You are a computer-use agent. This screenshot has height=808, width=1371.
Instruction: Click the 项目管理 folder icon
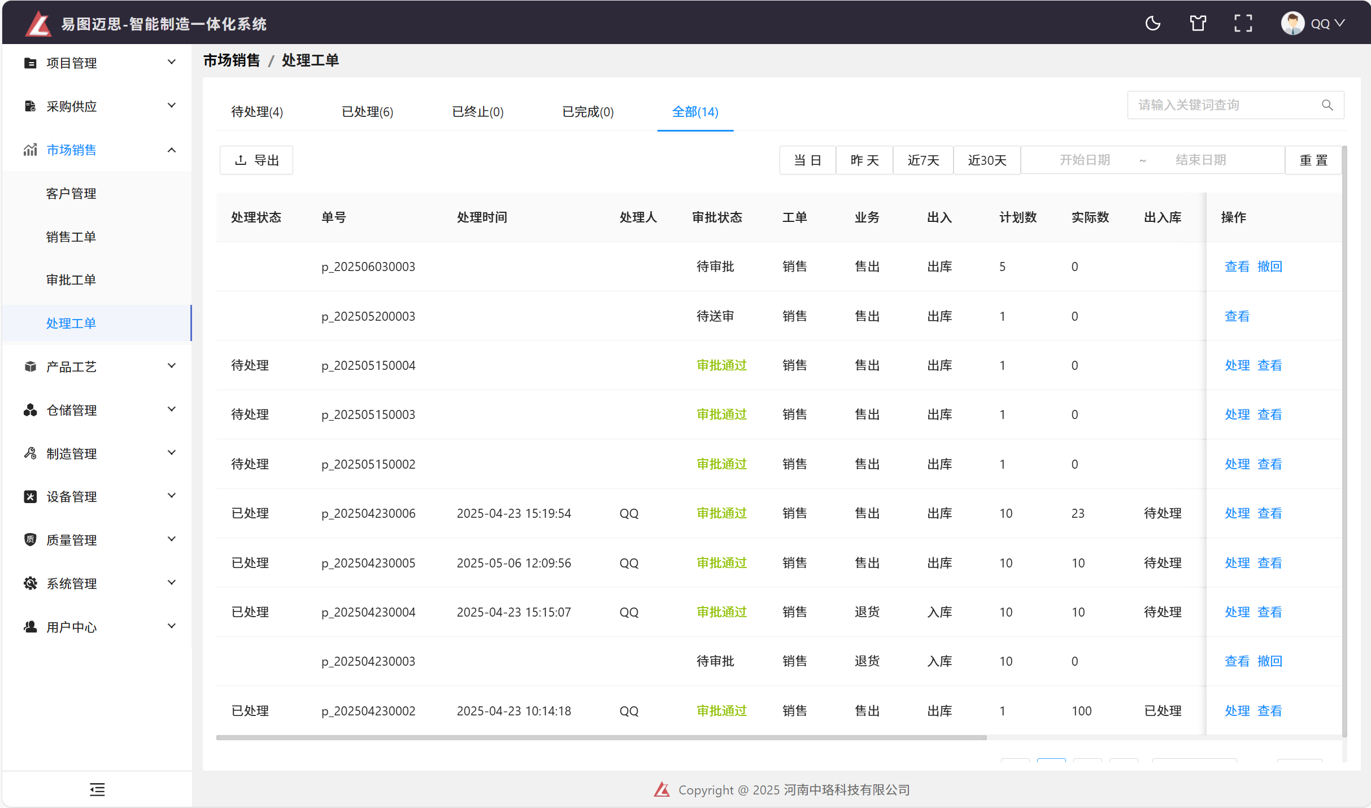point(31,63)
